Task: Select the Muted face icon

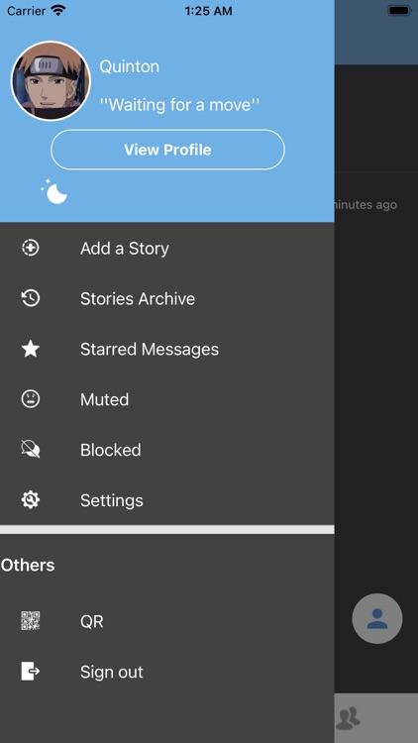Action: coord(31,399)
